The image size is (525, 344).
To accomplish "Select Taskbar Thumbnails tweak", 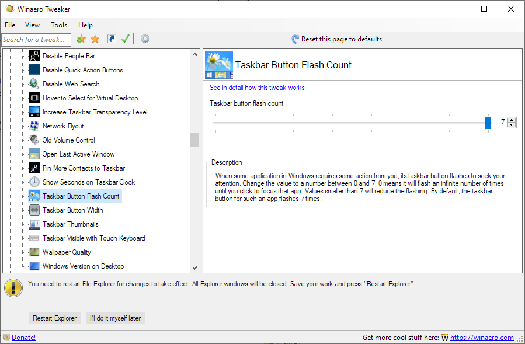I will click(71, 224).
